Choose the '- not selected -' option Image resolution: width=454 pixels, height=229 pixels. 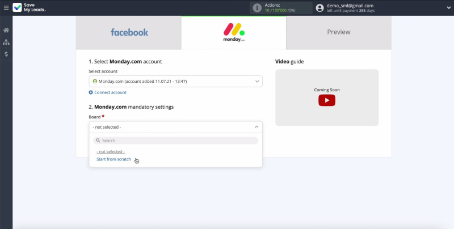click(x=111, y=151)
